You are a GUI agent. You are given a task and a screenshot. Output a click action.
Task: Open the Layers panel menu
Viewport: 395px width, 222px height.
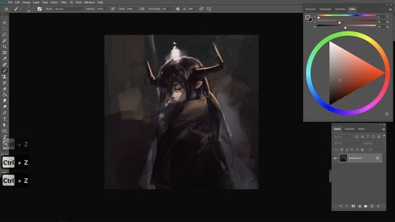[x=383, y=129]
